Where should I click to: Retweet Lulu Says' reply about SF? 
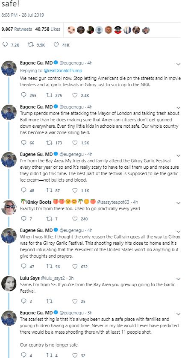pos(49,301)
